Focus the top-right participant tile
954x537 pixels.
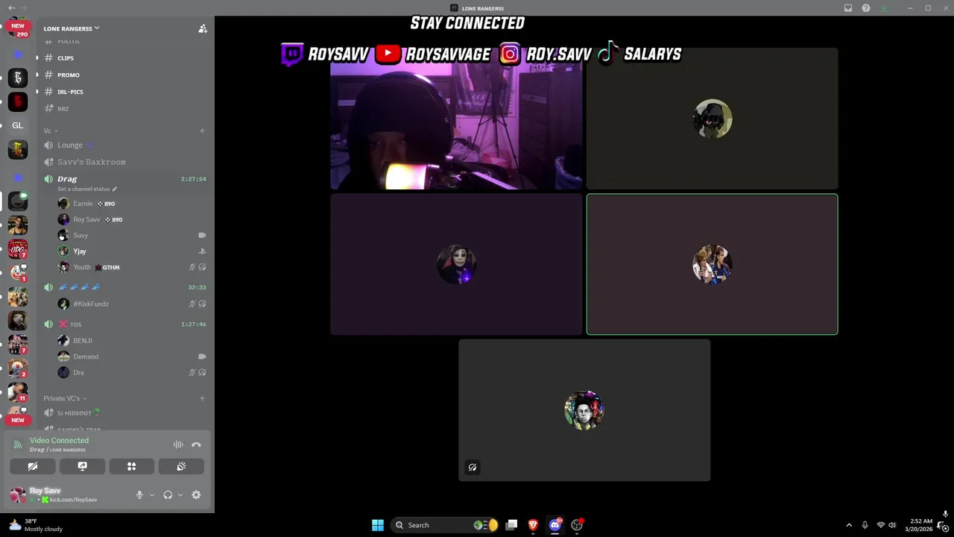tap(712, 119)
